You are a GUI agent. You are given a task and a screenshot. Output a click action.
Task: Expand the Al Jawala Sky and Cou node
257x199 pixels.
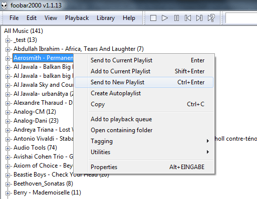[x=8, y=85]
